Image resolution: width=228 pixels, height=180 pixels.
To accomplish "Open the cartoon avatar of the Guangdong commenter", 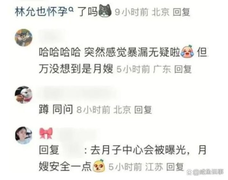I will [24, 38].
